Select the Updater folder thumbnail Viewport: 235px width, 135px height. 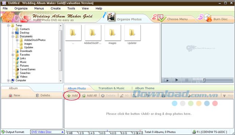(x=132, y=33)
